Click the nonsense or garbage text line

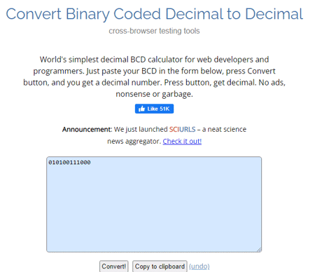tap(154, 94)
